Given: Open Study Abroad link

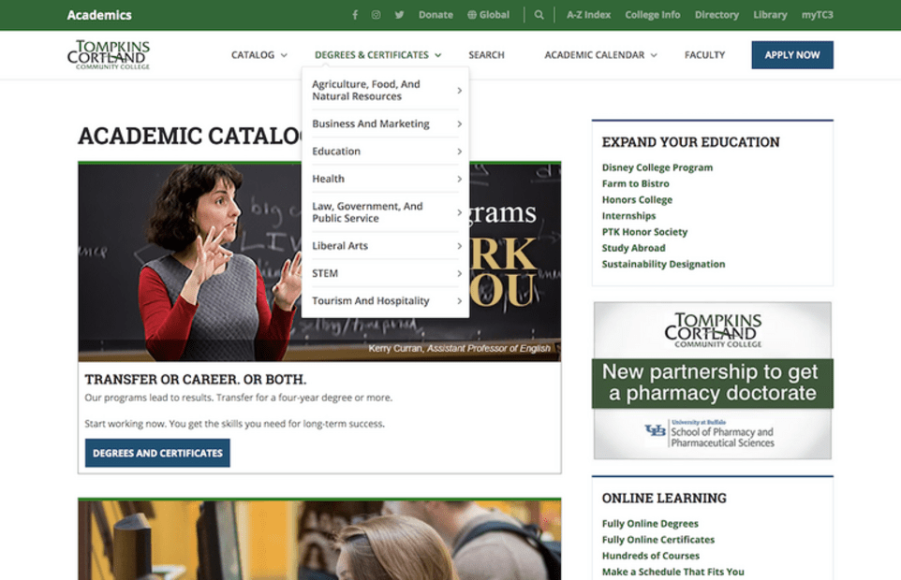Looking at the screenshot, I should [633, 248].
